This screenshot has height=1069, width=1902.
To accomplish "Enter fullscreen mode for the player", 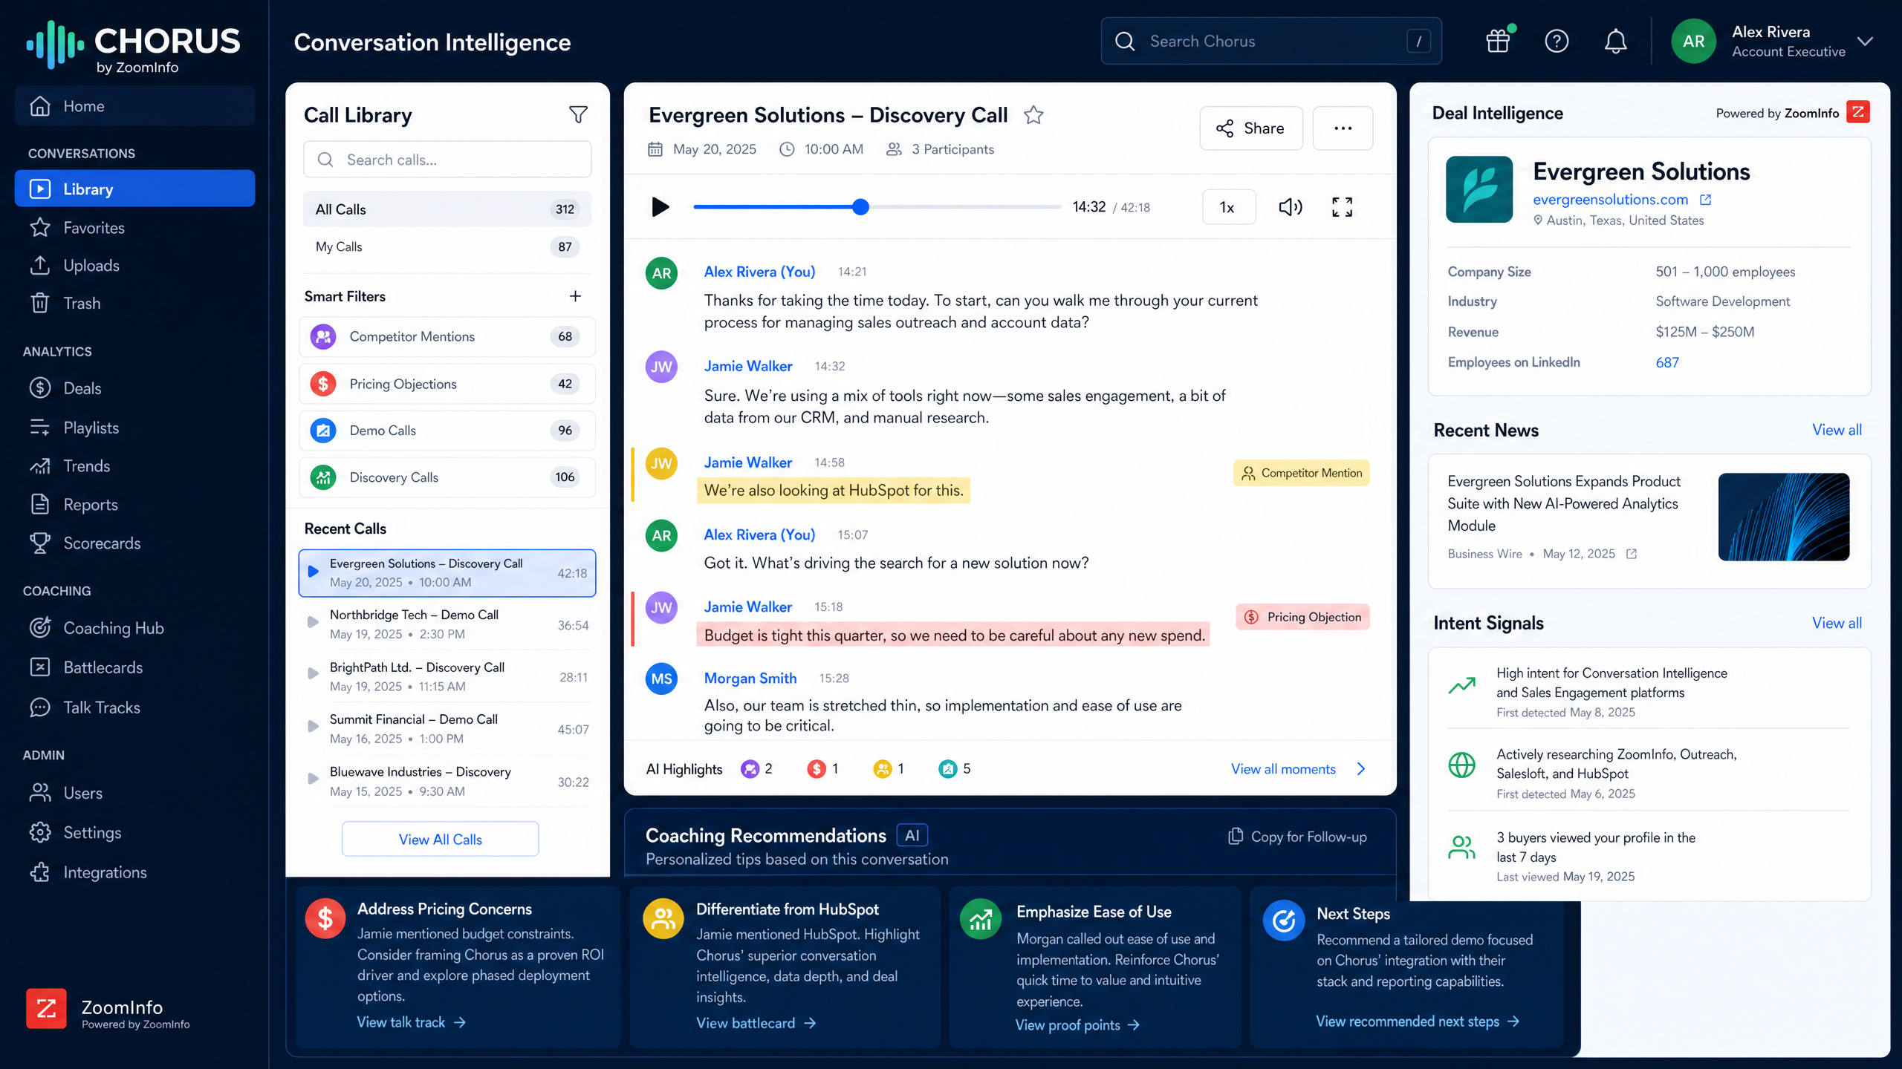I will (1342, 207).
